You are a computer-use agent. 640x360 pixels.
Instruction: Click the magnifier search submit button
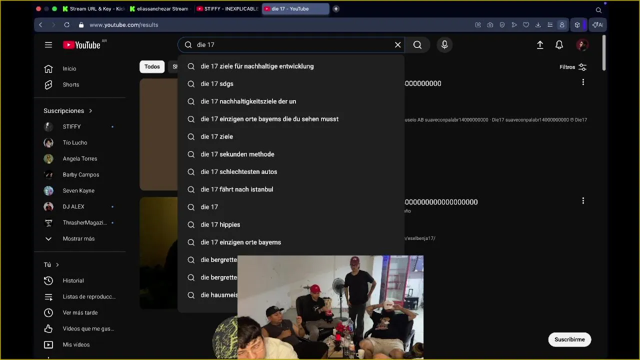pyautogui.click(x=417, y=45)
